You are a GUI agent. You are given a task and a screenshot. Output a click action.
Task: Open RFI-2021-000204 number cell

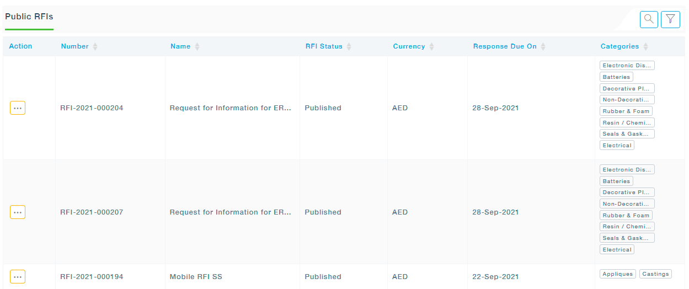(x=92, y=108)
